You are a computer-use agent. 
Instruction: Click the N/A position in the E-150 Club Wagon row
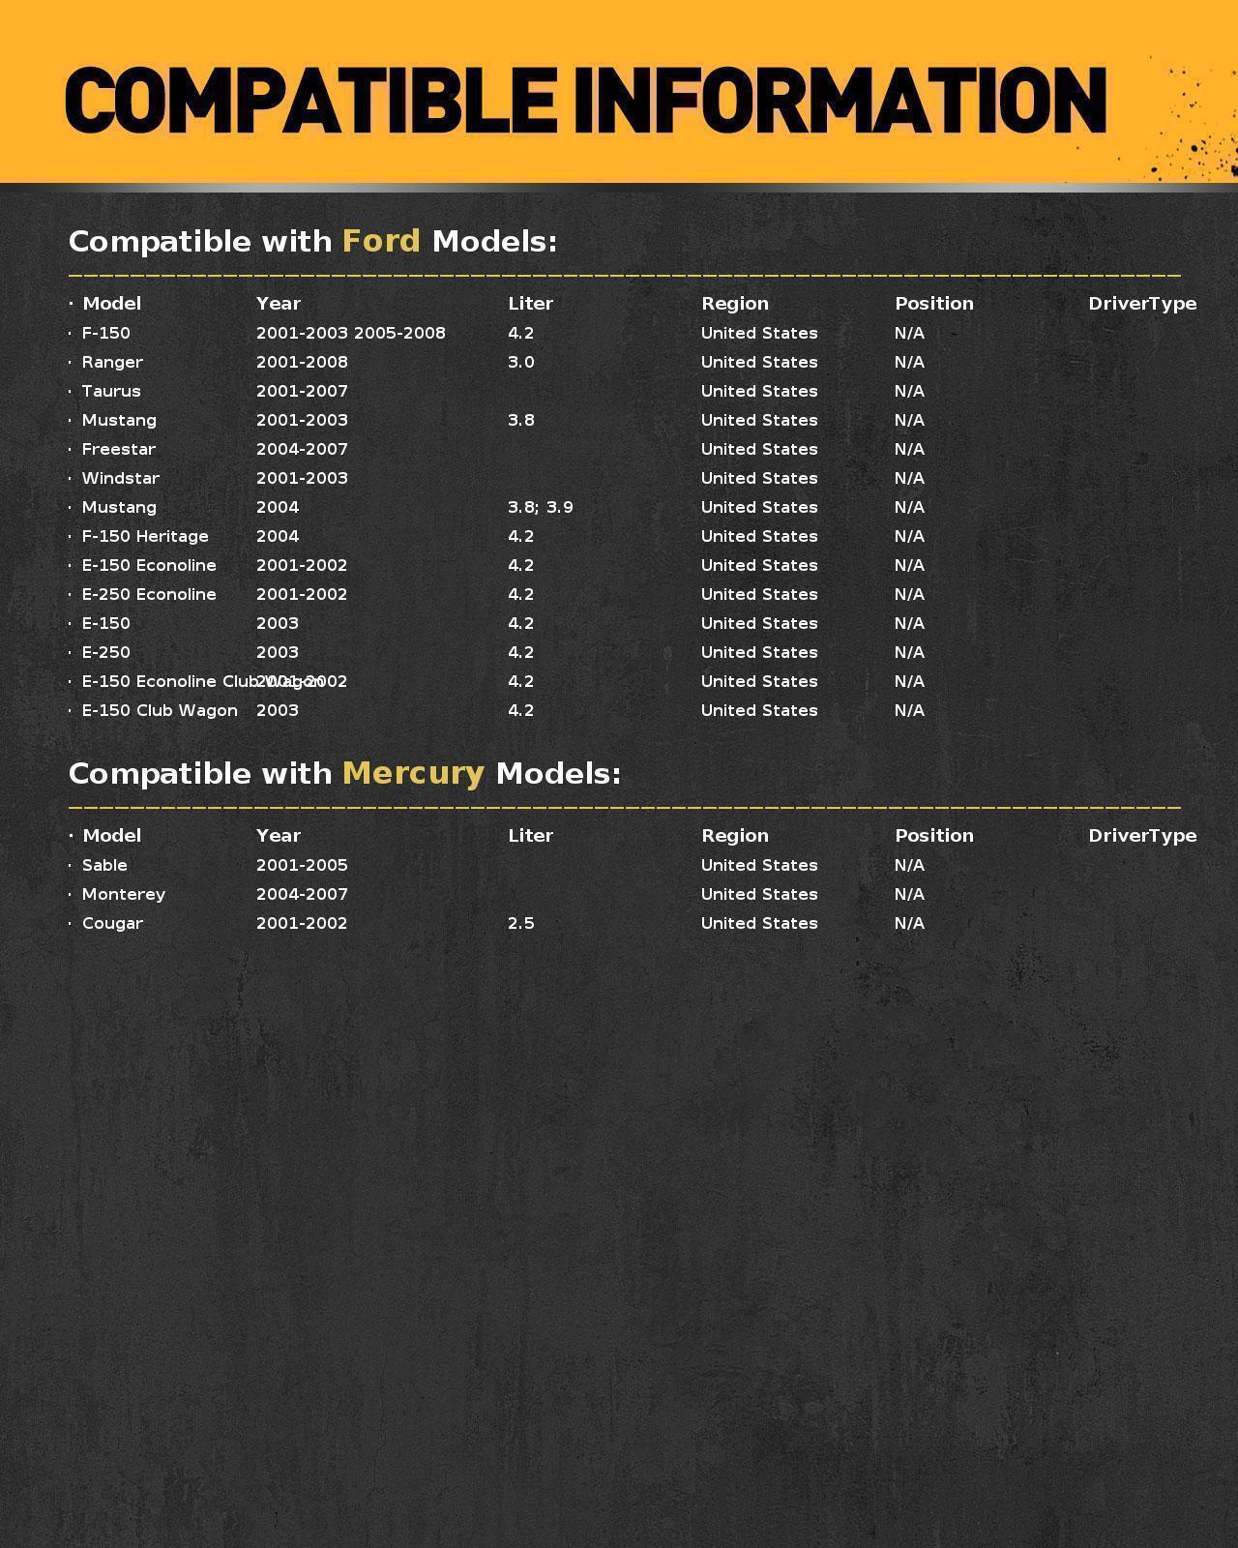(x=909, y=710)
